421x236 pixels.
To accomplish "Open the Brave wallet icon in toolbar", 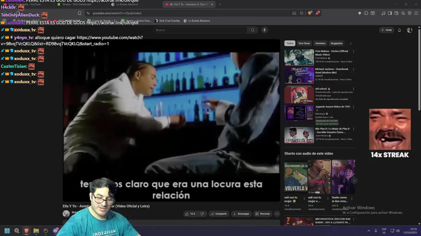I will coord(396,13).
